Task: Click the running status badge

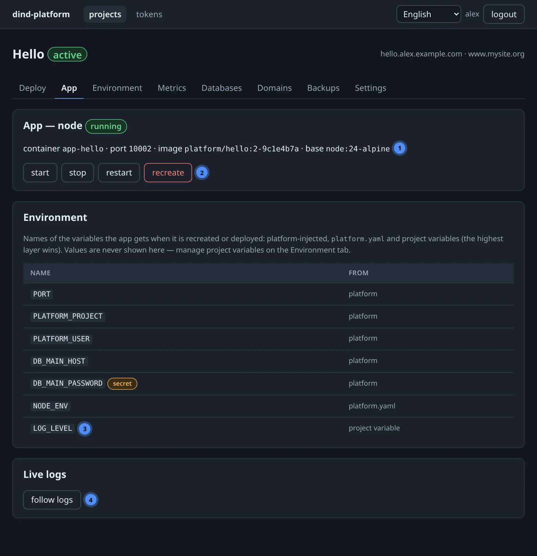Action: [x=106, y=126]
